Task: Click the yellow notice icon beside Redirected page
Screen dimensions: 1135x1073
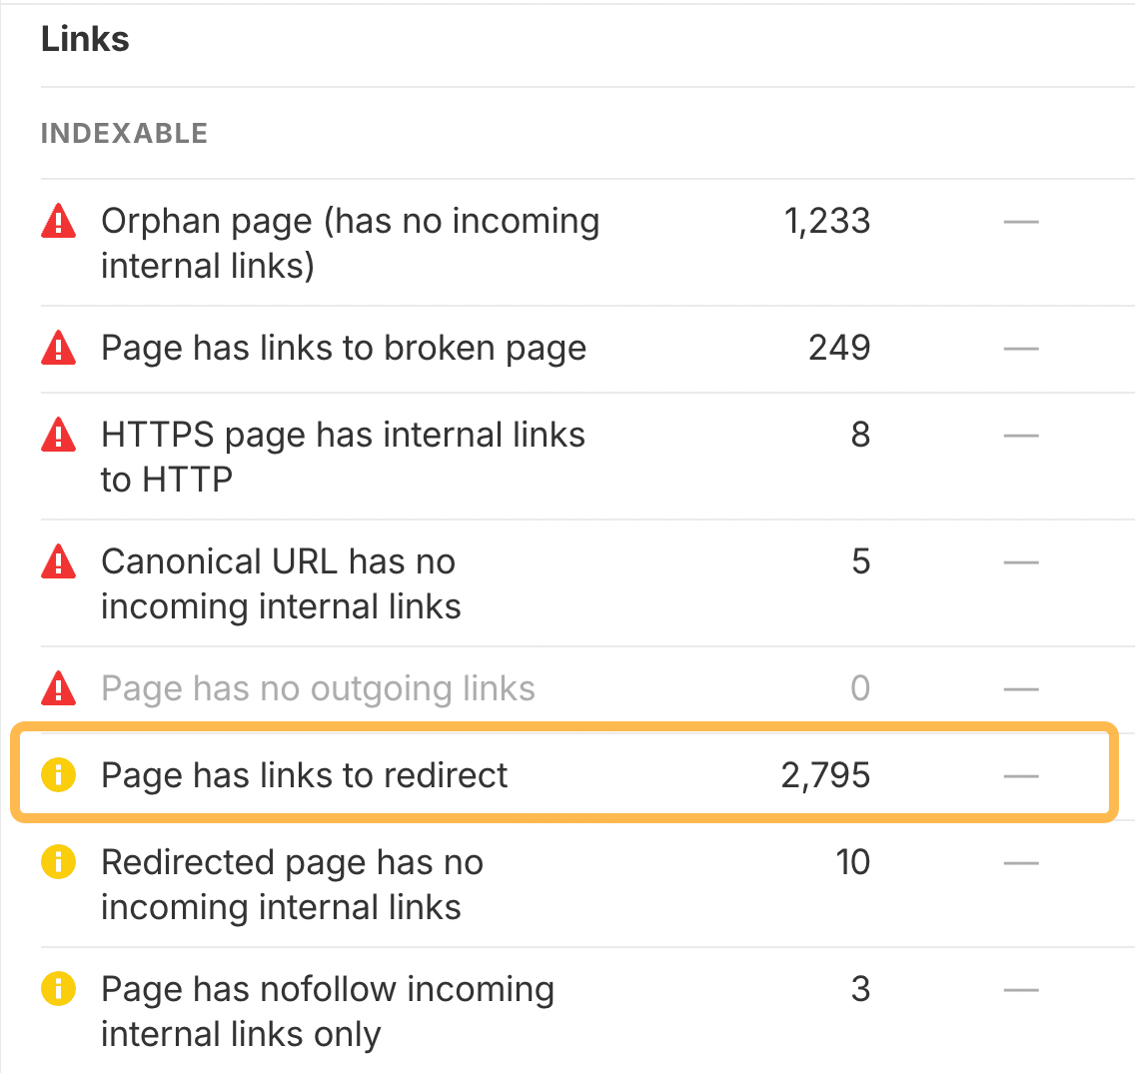Action: pyautogui.click(x=59, y=861)
